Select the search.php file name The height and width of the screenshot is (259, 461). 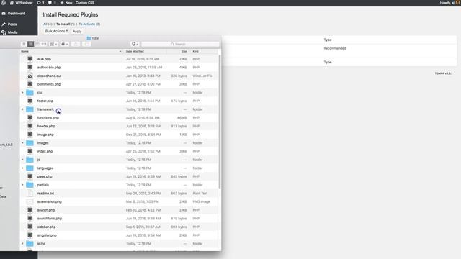pyautogui.click(x=46, y=210)
